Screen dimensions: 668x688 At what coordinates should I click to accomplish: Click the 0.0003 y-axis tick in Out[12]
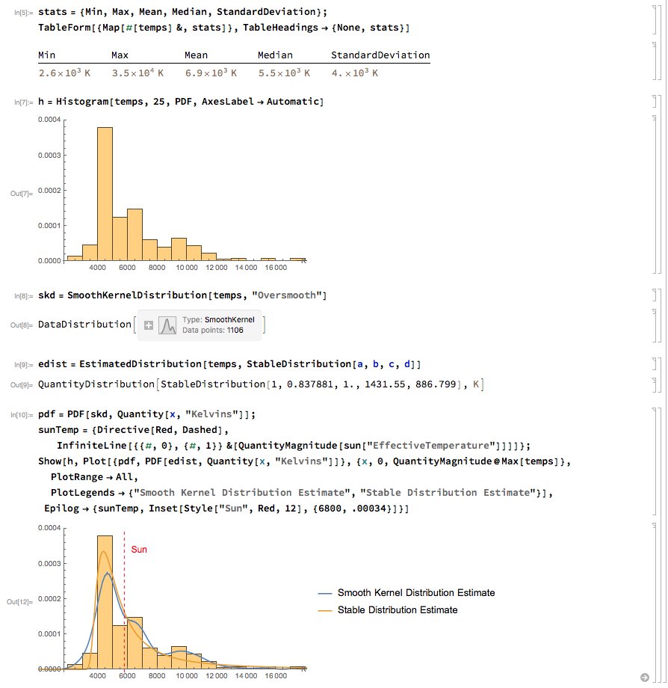pos(49,563)
